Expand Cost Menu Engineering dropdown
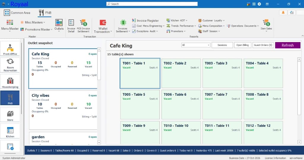 [148, 26]
